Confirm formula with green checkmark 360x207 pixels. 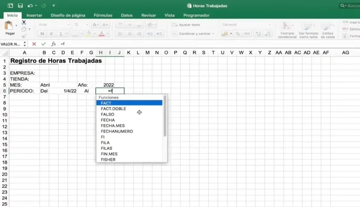[x=43, y=44]
